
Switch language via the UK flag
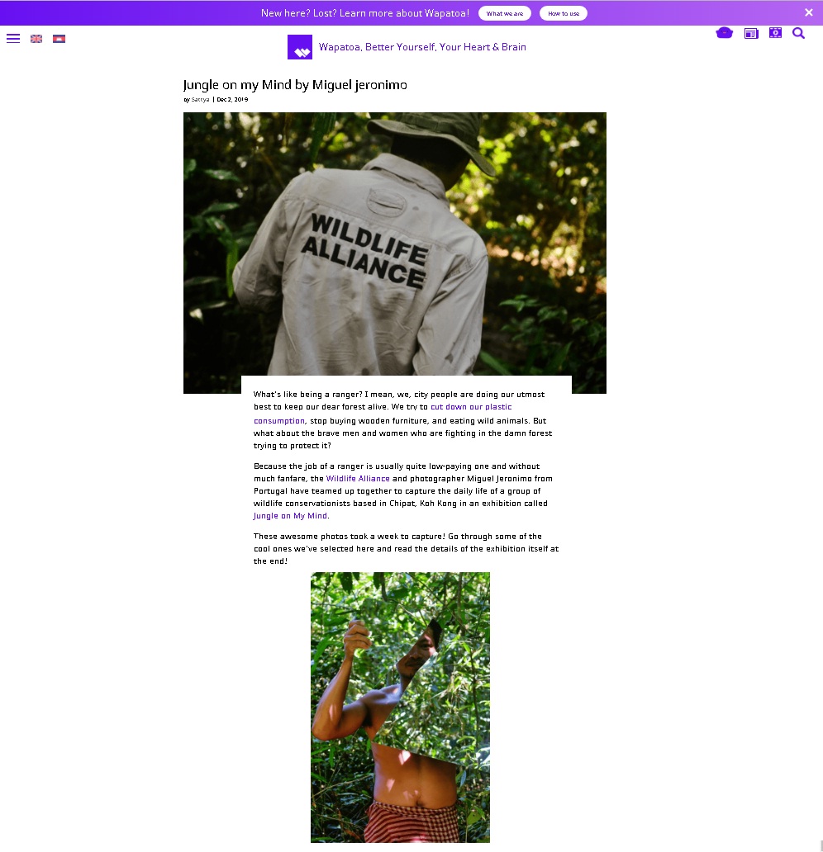tap(36, 39)
